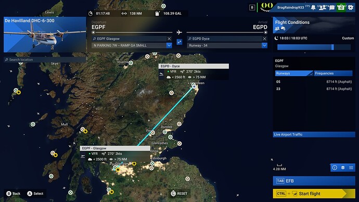Swap departure and arrival airports
Viewport: 359px width, 202px height.
[x=179, y=42]
